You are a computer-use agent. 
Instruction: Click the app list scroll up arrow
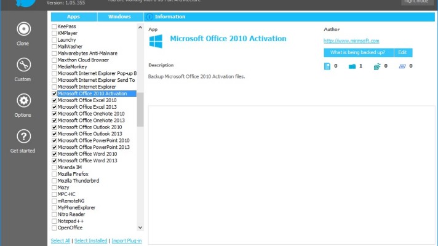coord(140,27)
